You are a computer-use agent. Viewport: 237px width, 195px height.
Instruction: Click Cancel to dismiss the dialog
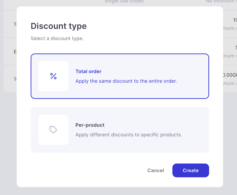[156, 170]
